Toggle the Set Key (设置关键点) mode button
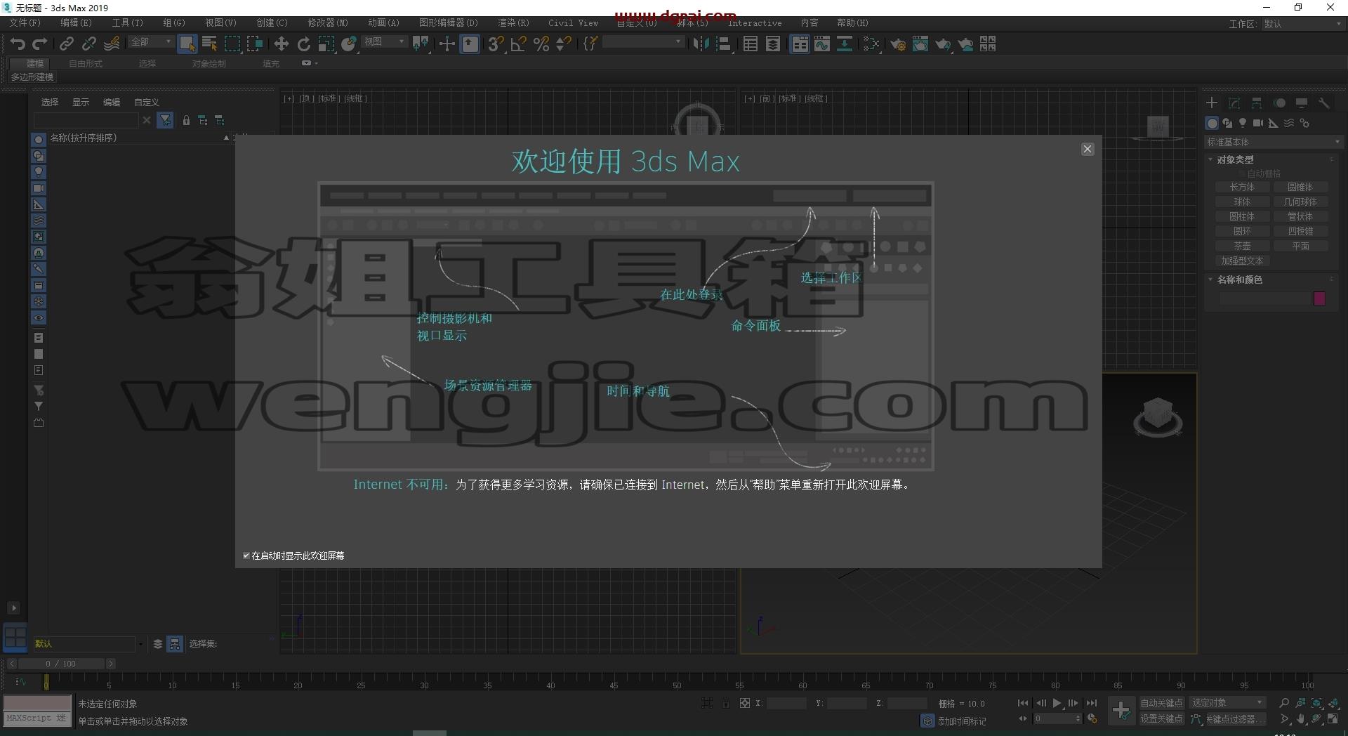Image resolution: width=1348 pixels, height=736 pixels. [1161, 719]
